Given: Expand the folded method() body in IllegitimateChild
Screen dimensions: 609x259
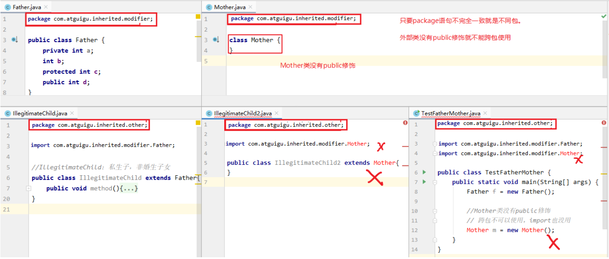Looking at the screenshot, I should [29, 188].
